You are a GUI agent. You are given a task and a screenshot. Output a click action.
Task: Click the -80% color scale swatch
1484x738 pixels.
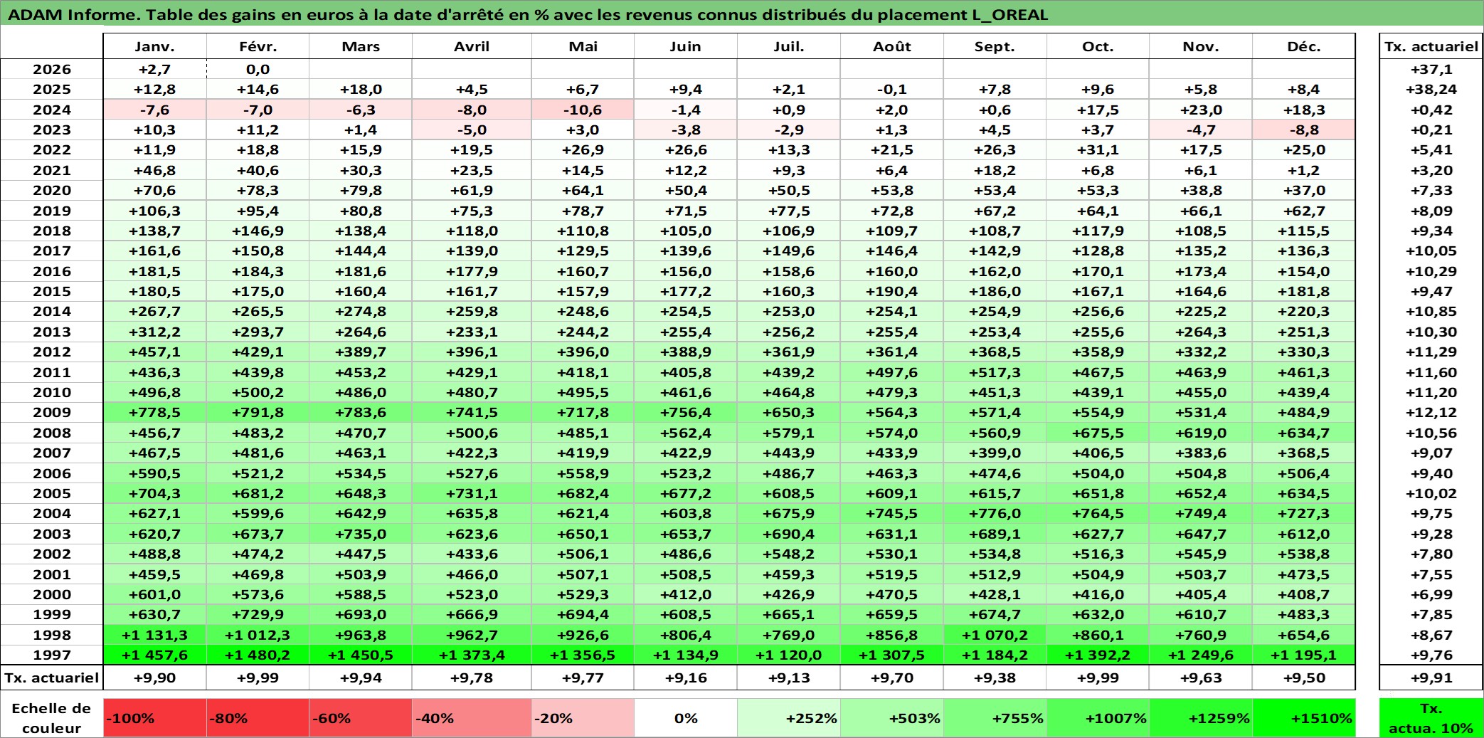[x=258, y=718]
